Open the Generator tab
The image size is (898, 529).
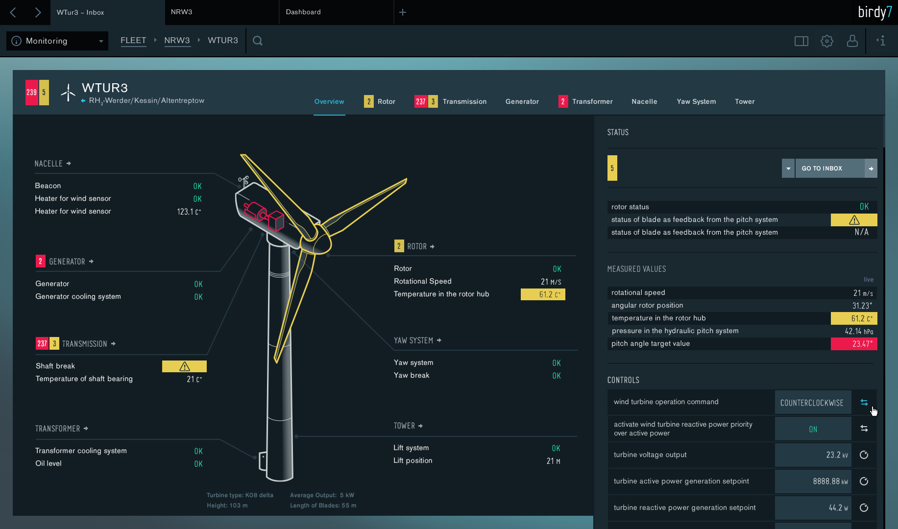point(522,101)
